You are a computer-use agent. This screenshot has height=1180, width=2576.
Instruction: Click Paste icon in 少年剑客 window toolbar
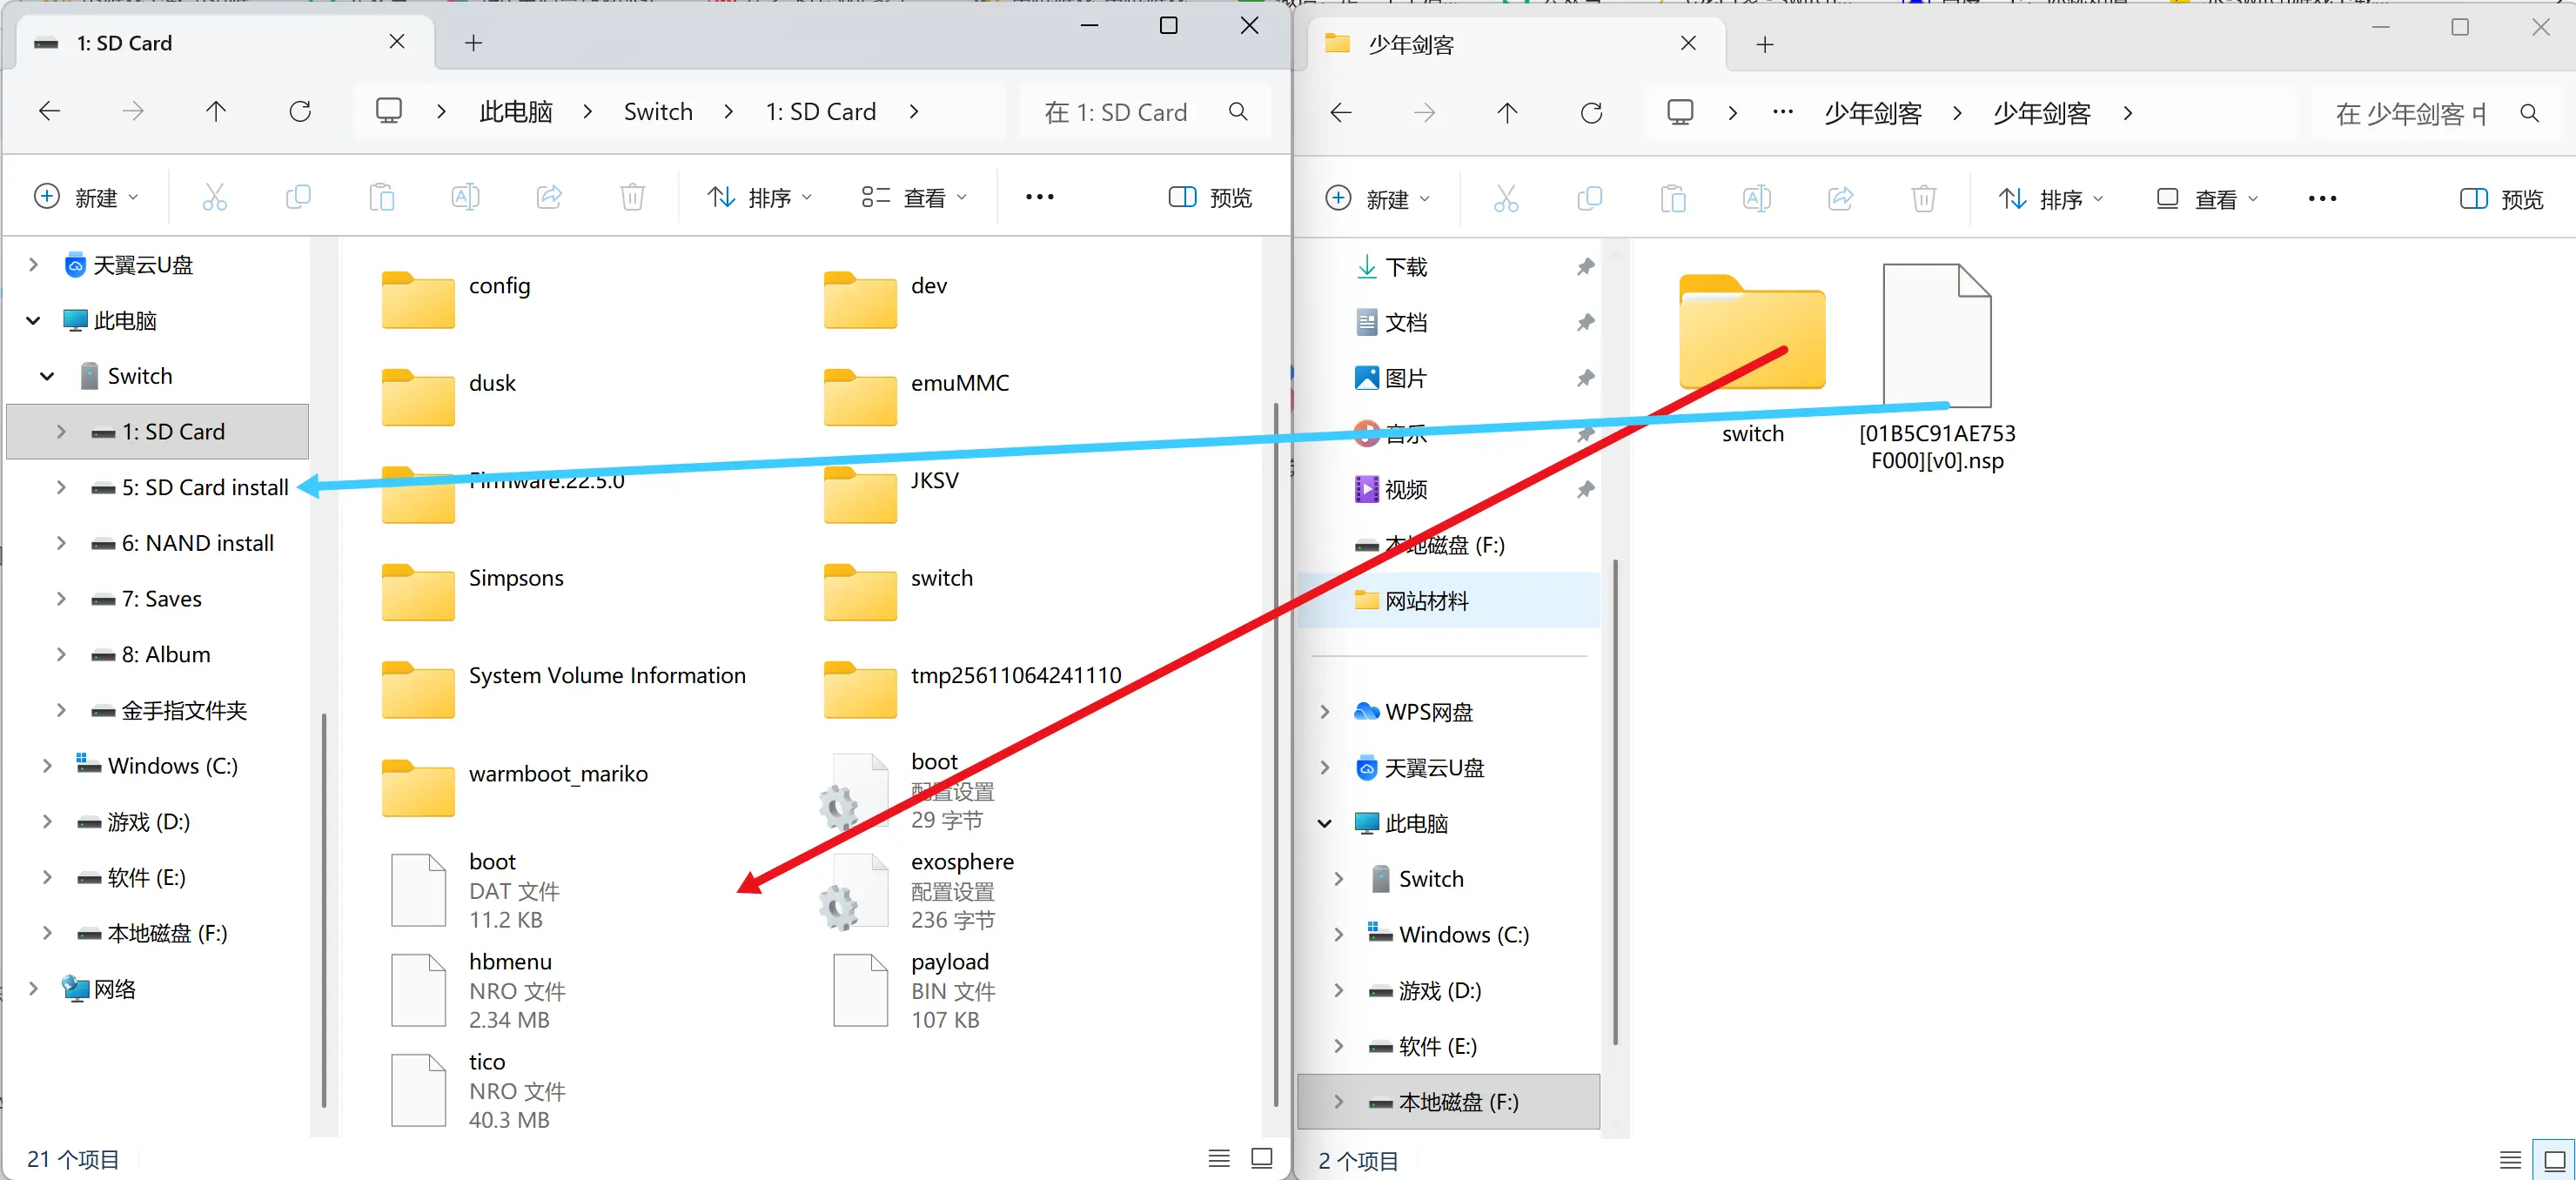(1673, 199)
